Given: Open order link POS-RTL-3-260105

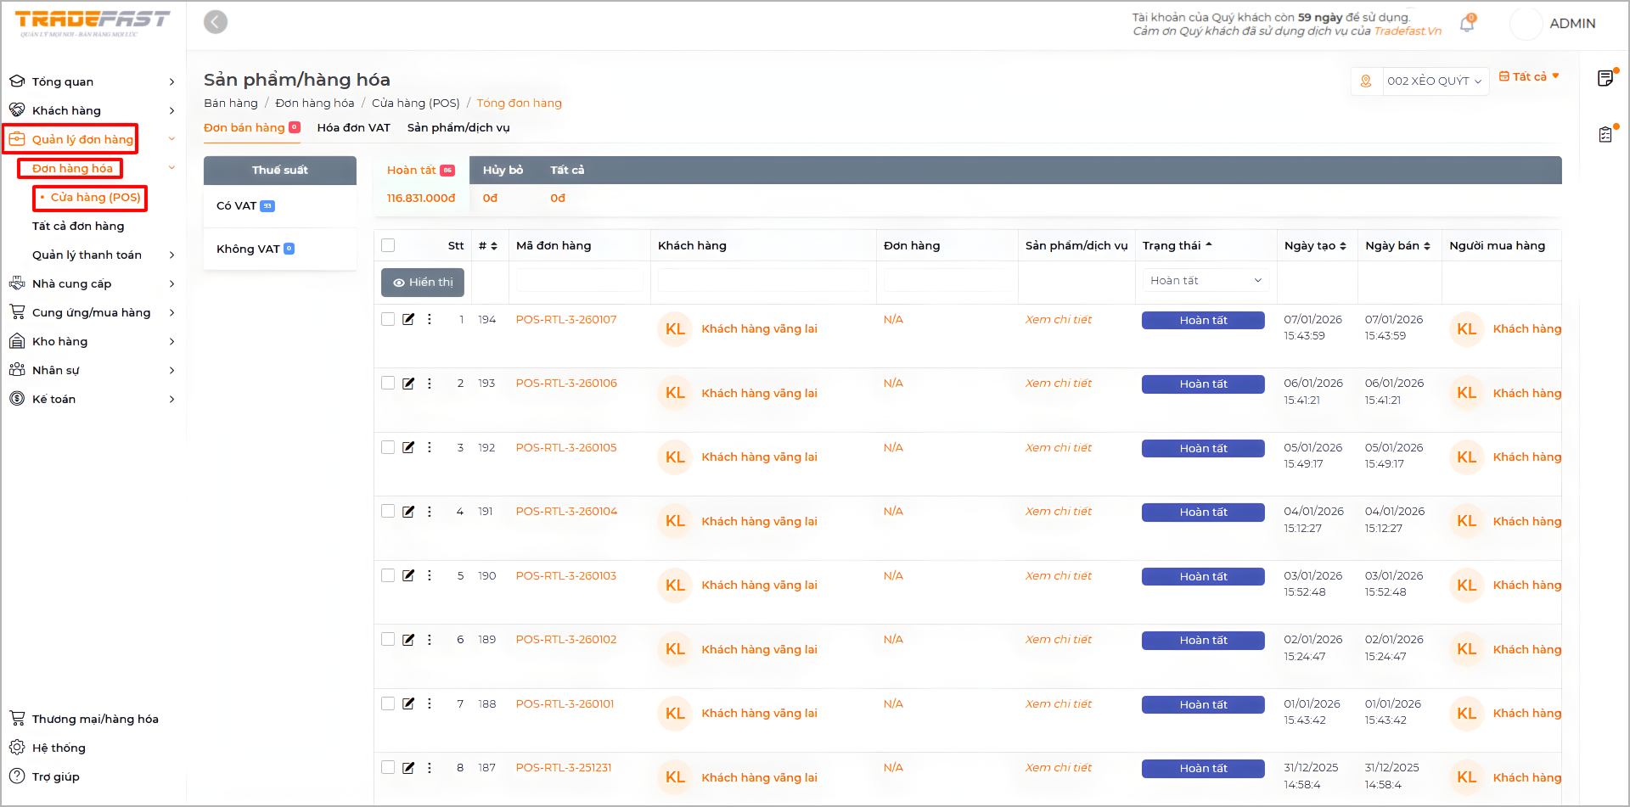Looking at the screenshot, I should (566, 448).
